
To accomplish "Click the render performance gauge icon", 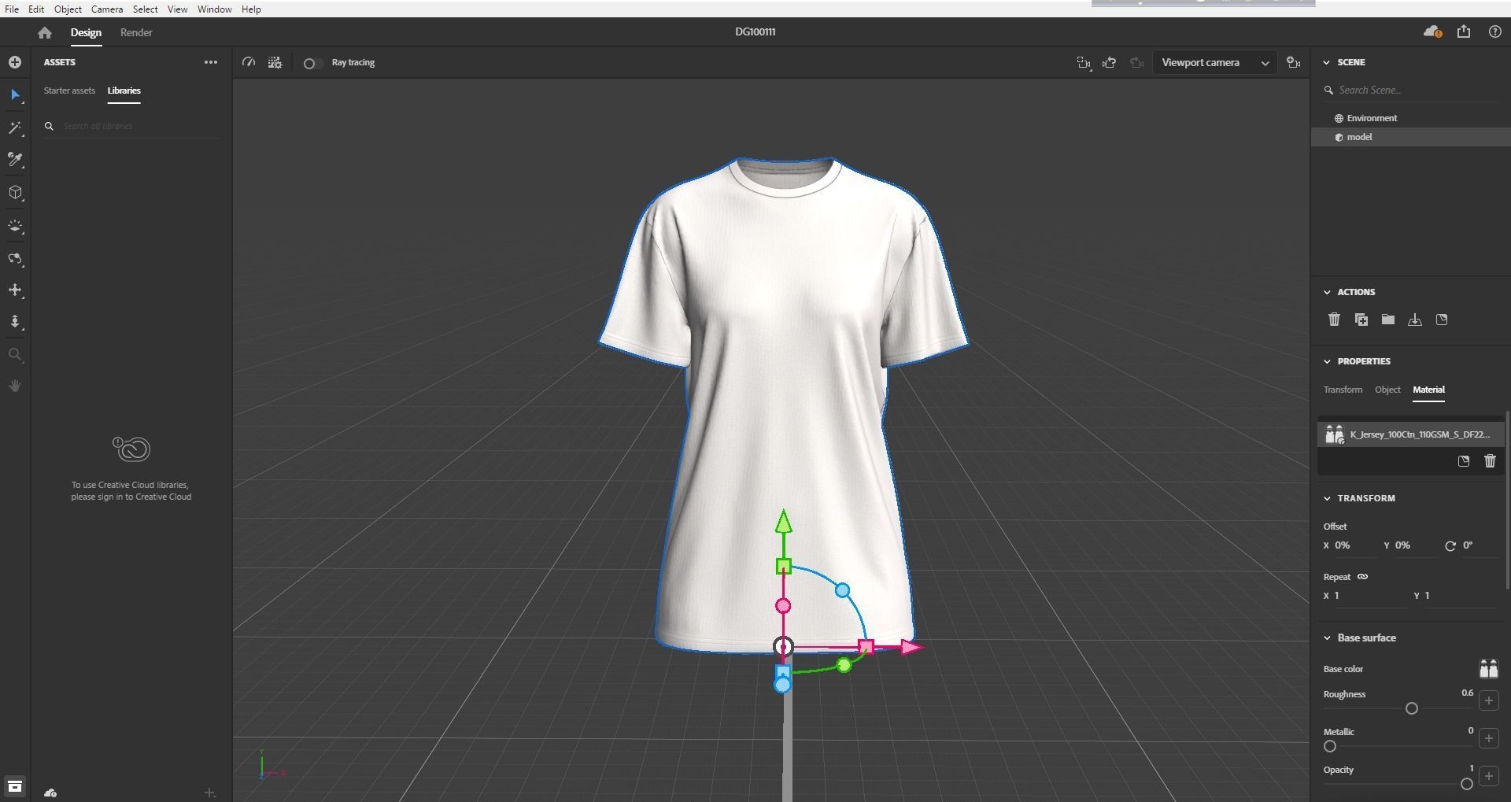I will click(249, 62).
